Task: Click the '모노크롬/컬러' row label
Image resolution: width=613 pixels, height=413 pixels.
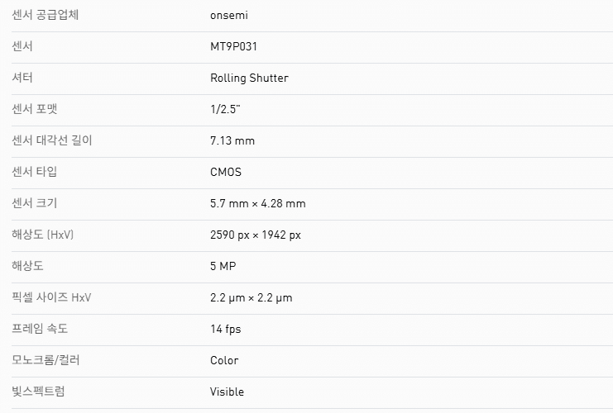Action: coord(45,360)
